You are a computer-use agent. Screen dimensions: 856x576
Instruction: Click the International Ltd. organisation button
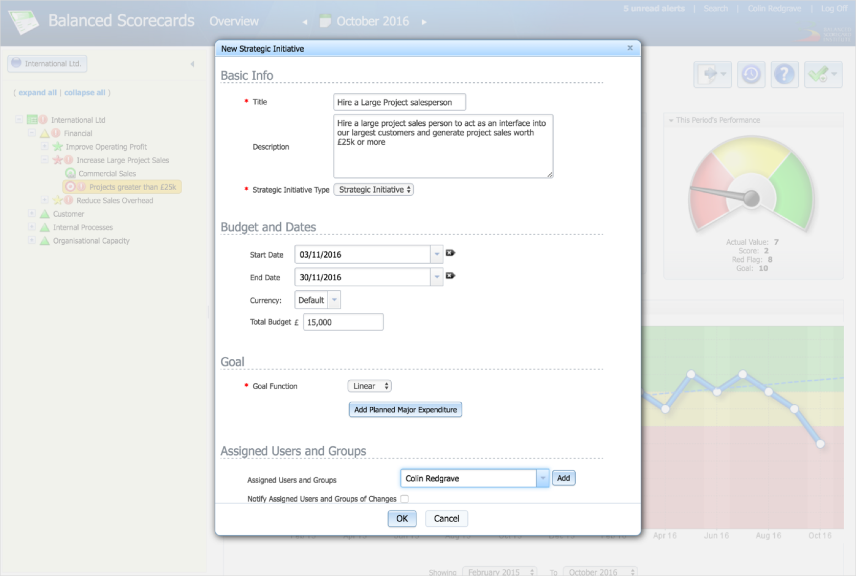tap(48, 64)
